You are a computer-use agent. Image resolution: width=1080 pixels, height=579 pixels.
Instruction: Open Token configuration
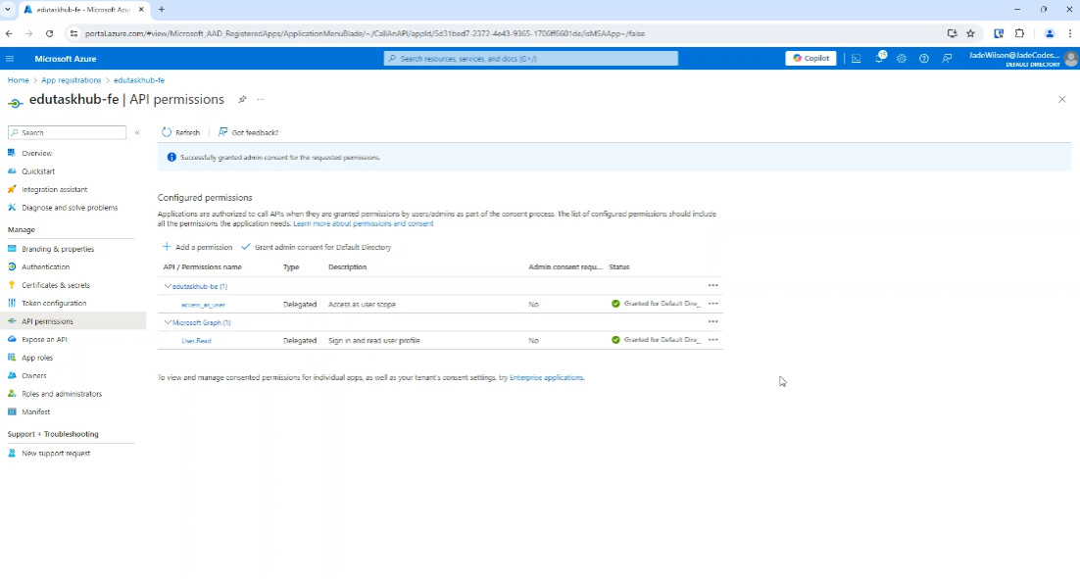tap(54, 303)
